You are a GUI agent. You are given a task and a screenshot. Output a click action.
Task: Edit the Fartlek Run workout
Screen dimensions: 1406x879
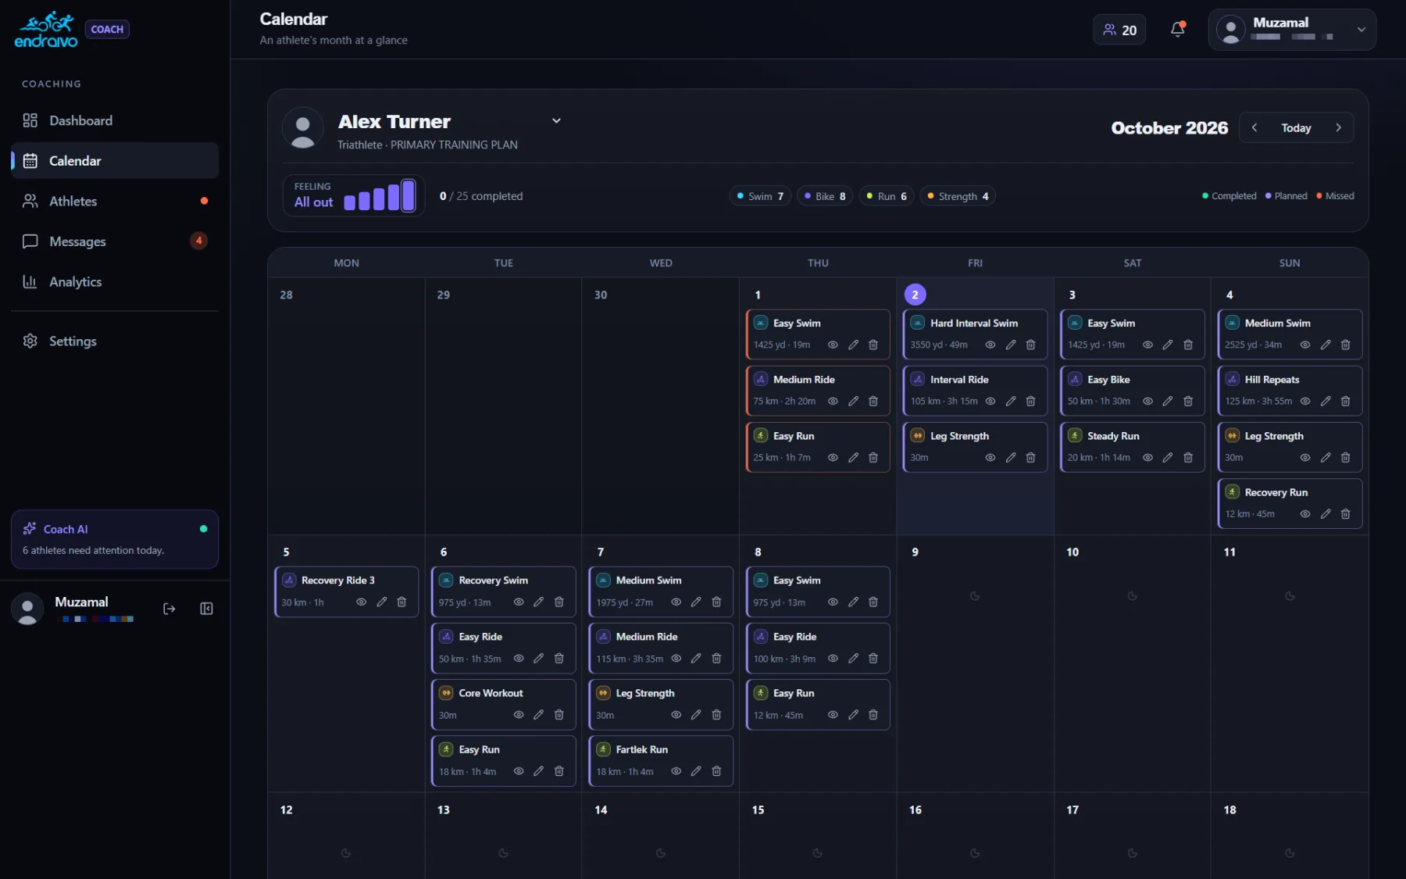pyautogui.click(x=696, y=770)
